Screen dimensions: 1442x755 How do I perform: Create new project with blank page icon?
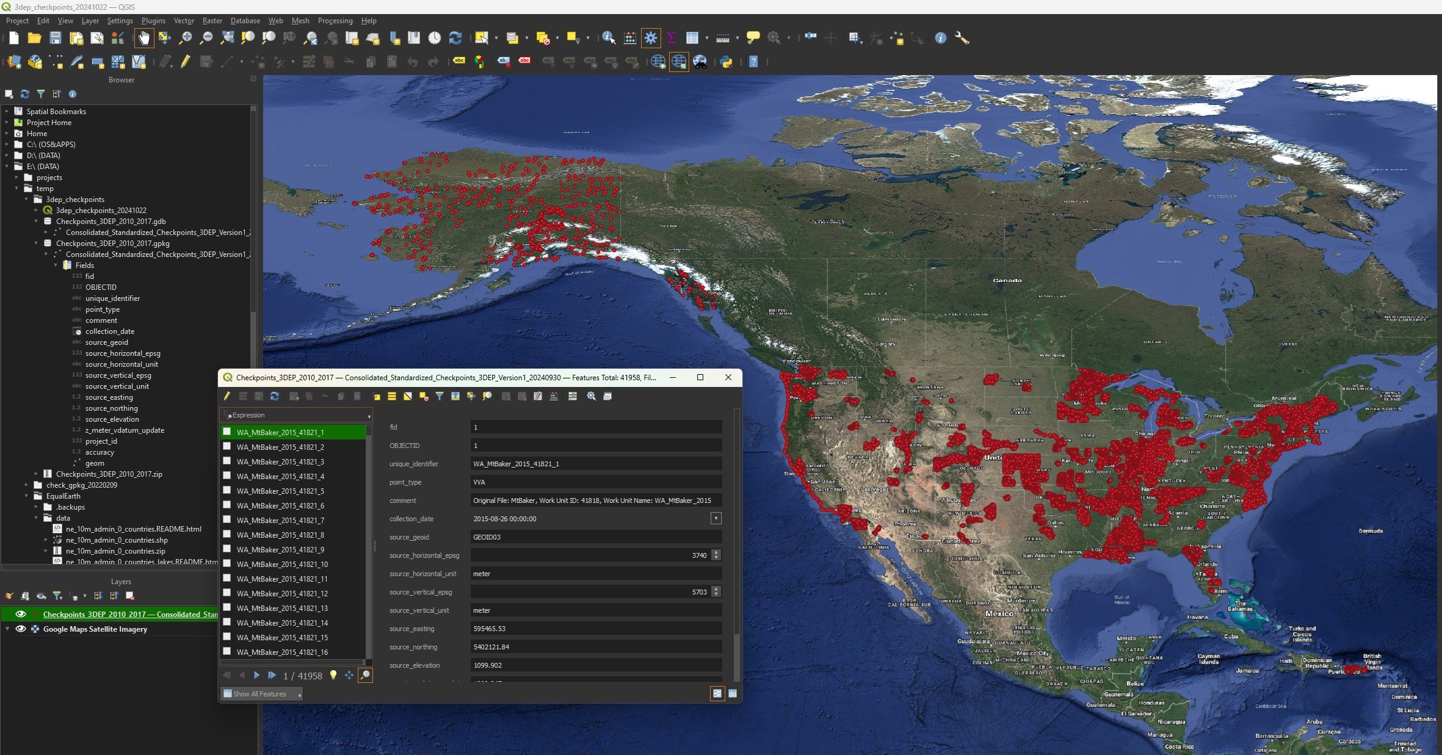(x=13, y=38)
